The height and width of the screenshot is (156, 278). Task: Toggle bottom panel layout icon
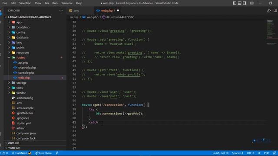point(239,3)
